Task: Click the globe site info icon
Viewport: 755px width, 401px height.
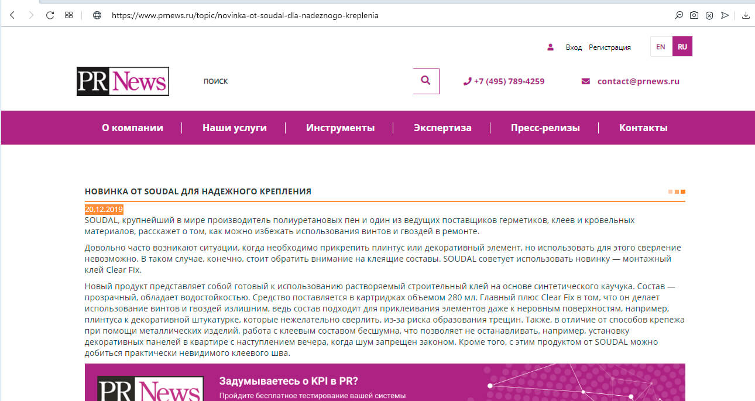Action: 97,15
